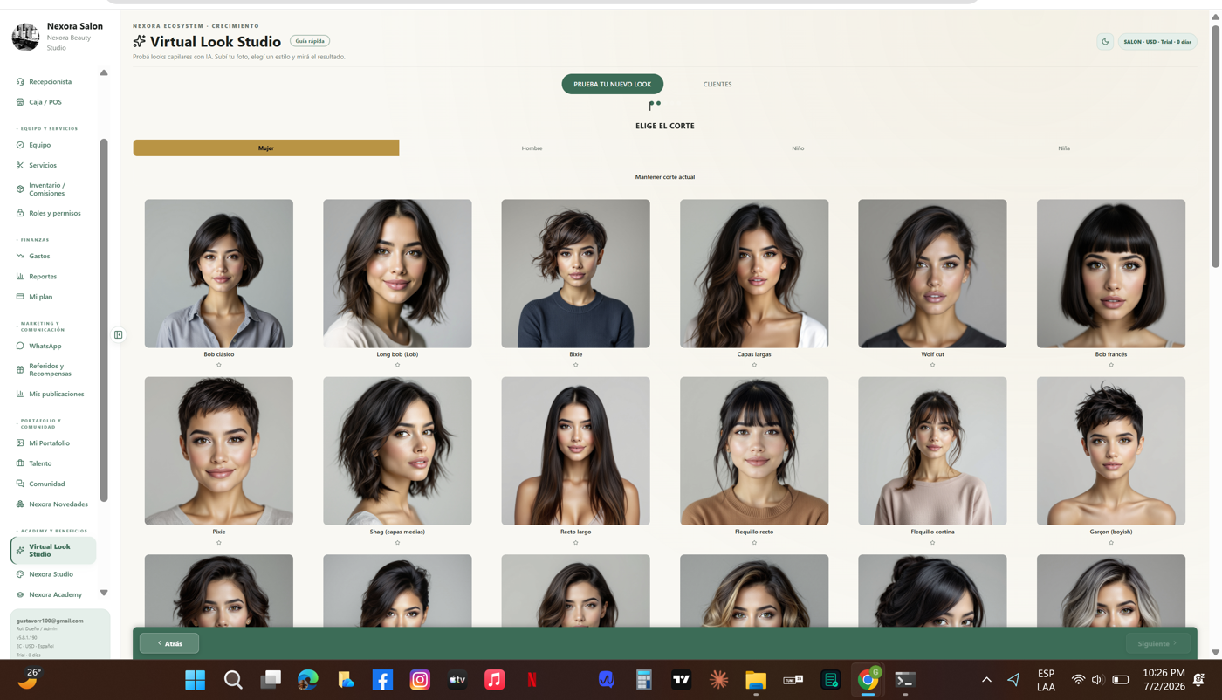Image resolution: width=1222 pixels, height=700 pixels.
Task: Switch to the Niña tab
Action: (x=1064, y=148)
